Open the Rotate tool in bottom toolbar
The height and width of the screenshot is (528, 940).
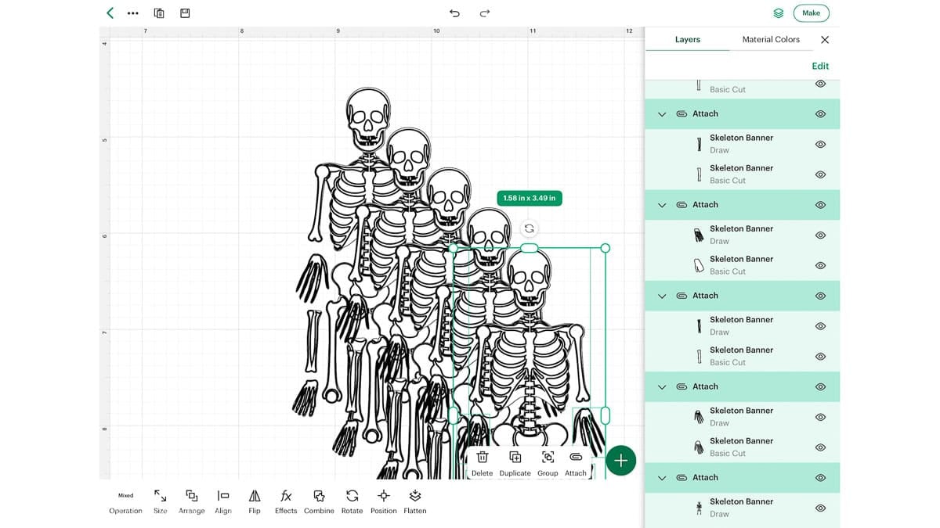pos(352,502)
